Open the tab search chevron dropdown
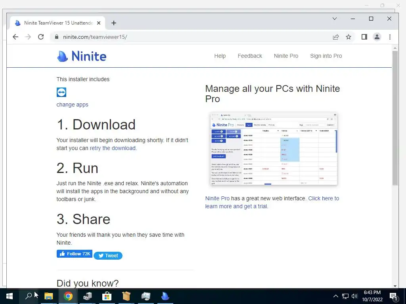 click(x=335, y=19)
